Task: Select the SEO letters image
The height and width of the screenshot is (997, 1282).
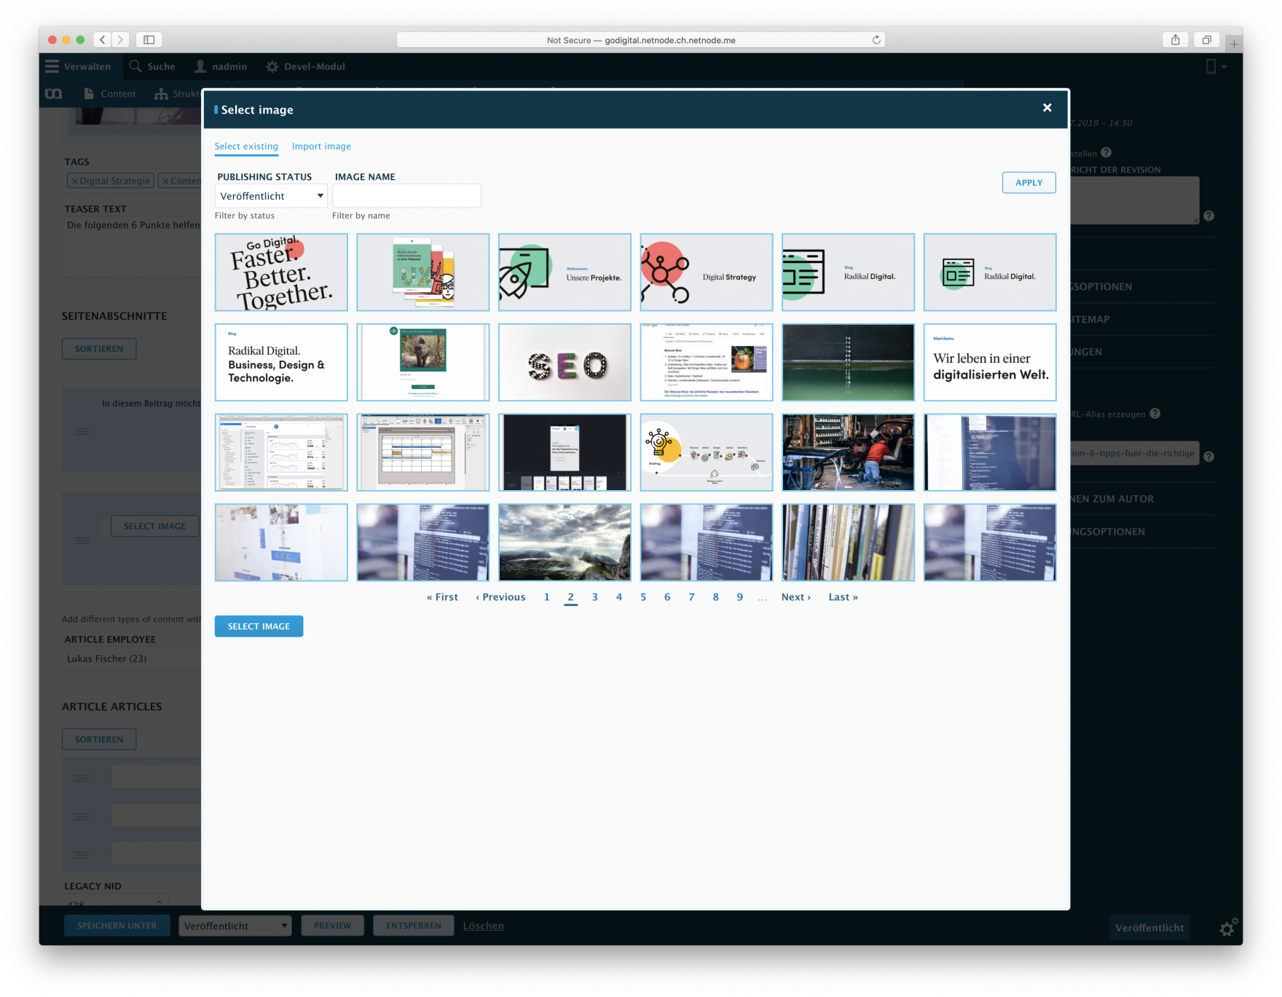Action: [565, 362]
